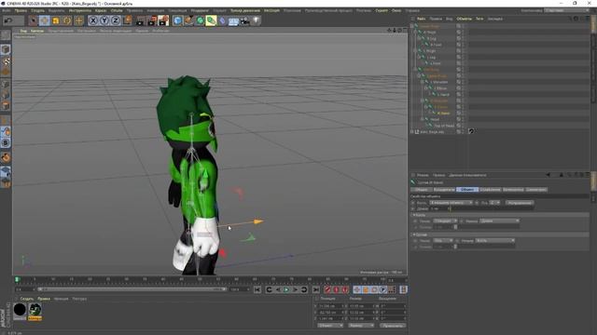Click the coordinate system icon beside Z
Image resolution: width=597 pixels, height=335 pixels.
(128, 20)
